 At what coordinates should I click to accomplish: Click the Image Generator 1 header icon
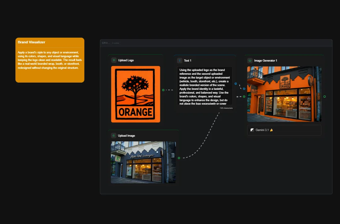coord(250,60)
